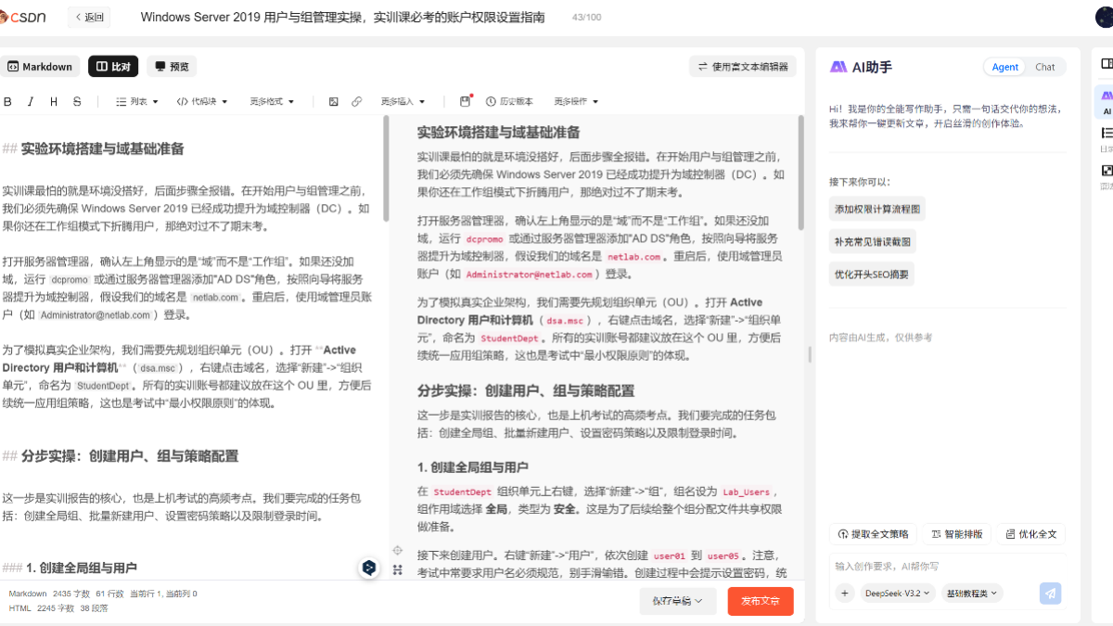Send AI request with paper plane icon
This screenshot has height=626, width=1113.
pos(1050,594)
